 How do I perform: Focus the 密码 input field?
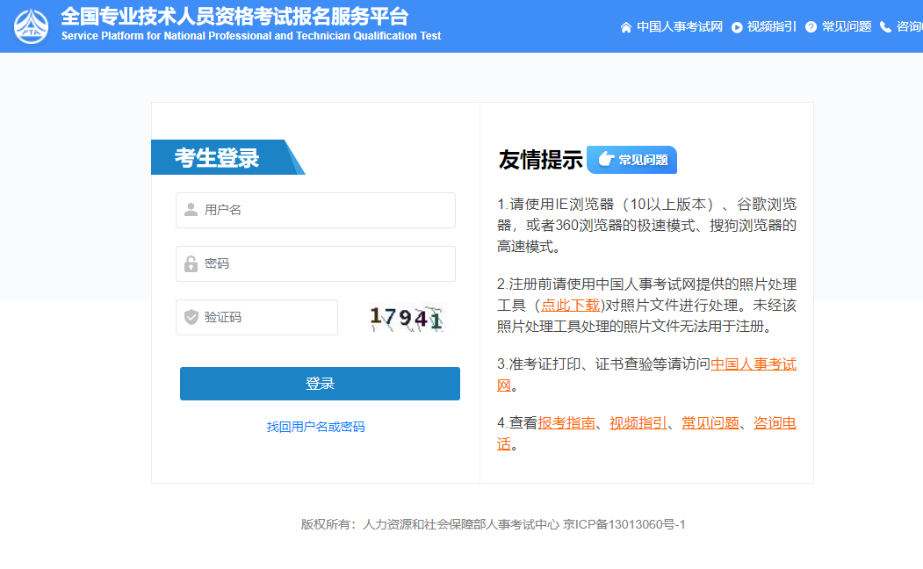point(315,263)
